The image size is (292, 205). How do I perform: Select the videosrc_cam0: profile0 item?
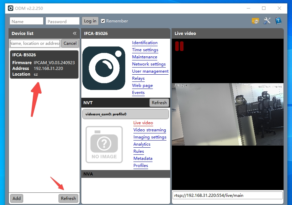coord(126,114)
